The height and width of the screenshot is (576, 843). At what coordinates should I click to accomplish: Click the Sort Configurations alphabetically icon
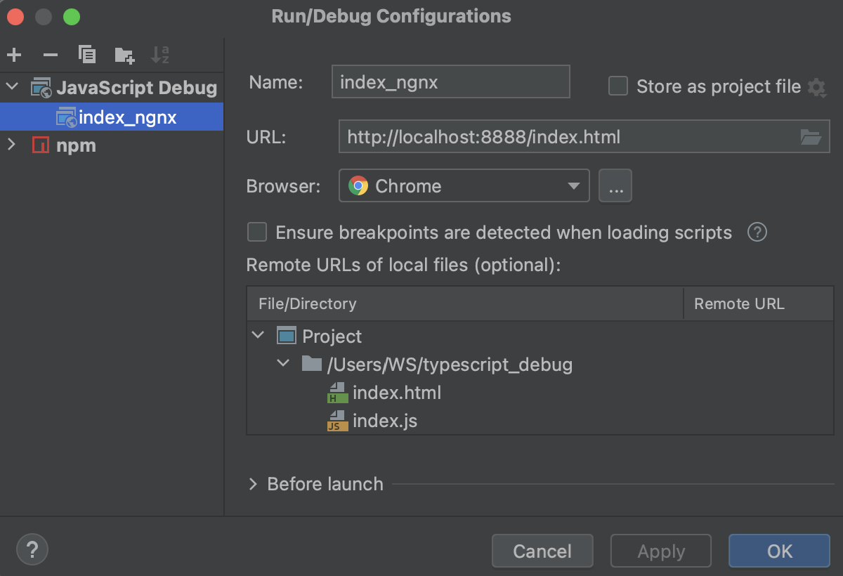[x=160, y=55]
